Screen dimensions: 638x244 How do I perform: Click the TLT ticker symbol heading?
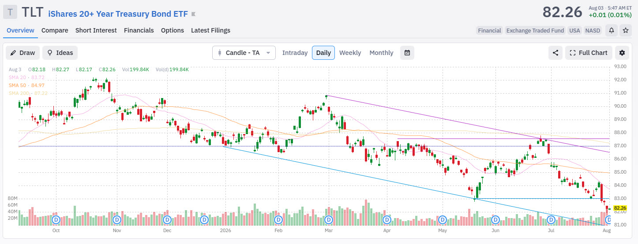[33, 12]
